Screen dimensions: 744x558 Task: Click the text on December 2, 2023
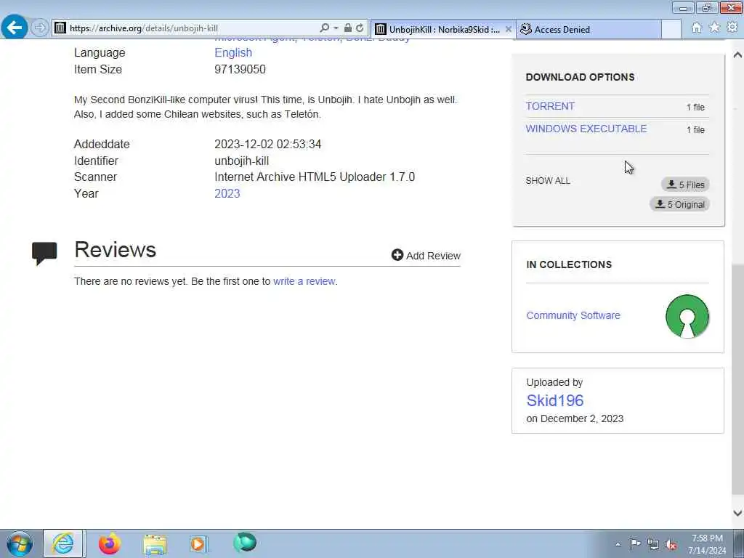575,418
